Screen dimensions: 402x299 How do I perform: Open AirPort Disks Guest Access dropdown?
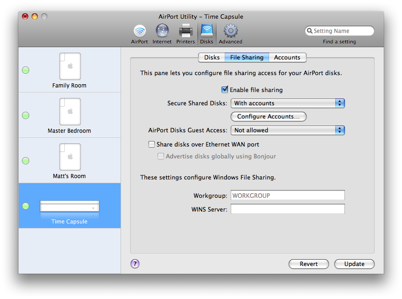coord(288,130)
